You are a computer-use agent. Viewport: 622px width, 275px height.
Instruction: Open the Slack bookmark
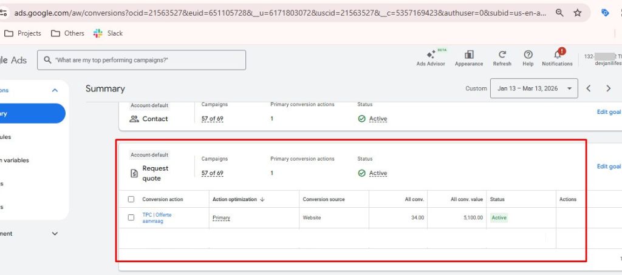click(108, 33)
